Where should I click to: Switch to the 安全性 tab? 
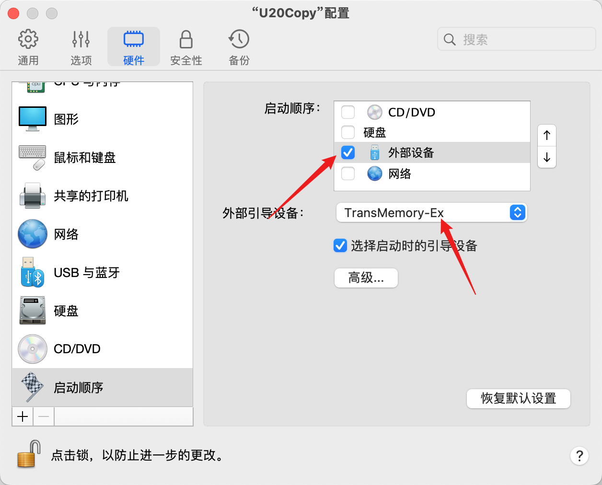click(186, 46)
